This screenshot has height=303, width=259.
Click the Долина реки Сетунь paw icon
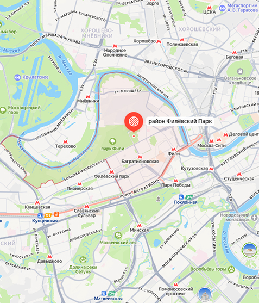pos(83,259)
